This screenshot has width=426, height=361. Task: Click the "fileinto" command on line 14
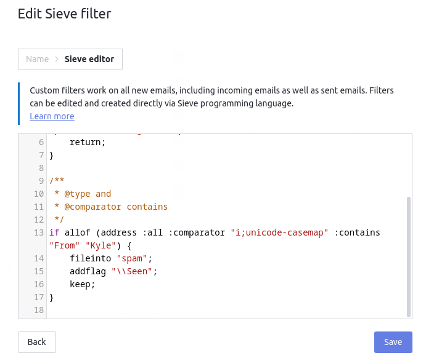tap(91, 258)
